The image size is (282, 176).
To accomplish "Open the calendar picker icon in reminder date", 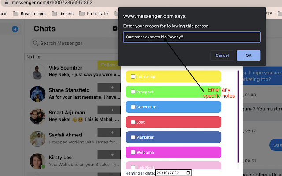I will pos(188,173).
